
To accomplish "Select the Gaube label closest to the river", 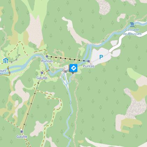I will pyautogui.click(x=42, y=78).
